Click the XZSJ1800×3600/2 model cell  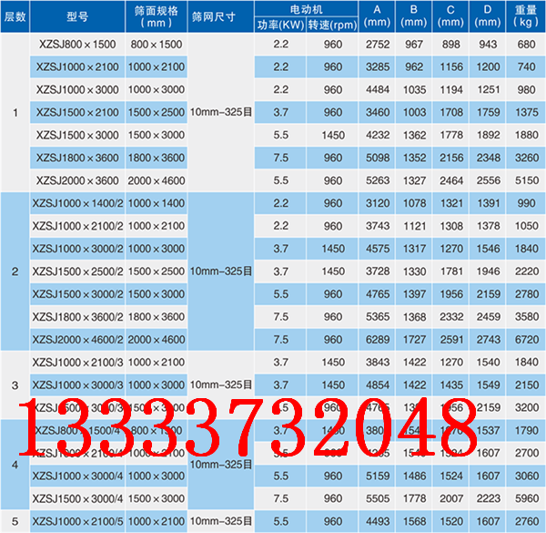coord(77,316)
